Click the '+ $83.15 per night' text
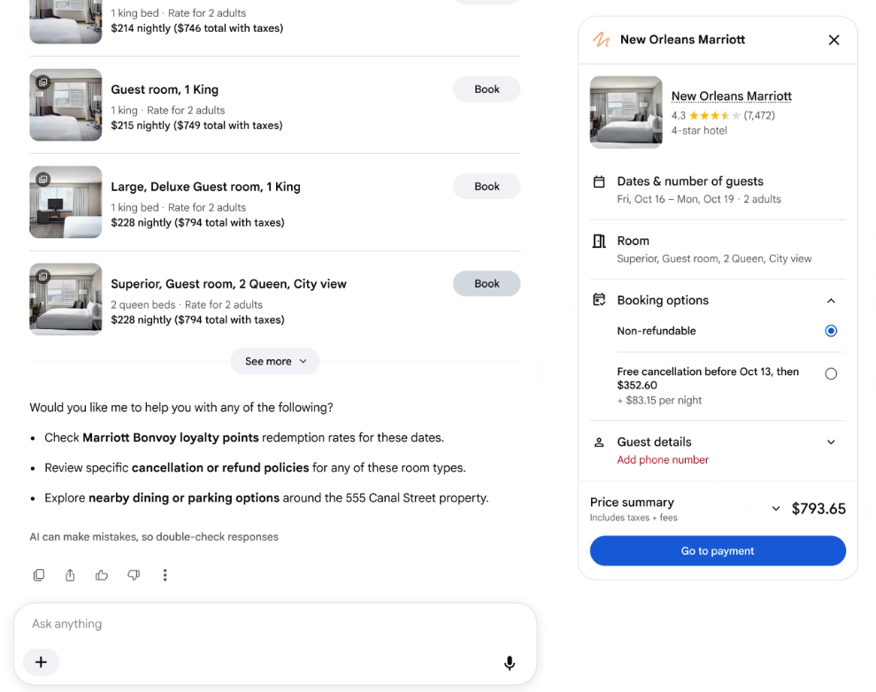Screen dimensions: 876x692 coord(659,401)
